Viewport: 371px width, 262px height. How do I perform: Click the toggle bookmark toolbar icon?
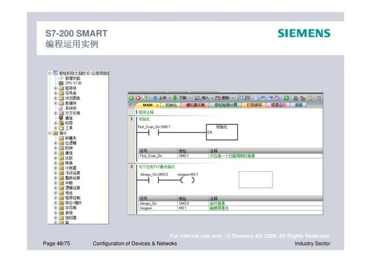click(x=257, y=98)
